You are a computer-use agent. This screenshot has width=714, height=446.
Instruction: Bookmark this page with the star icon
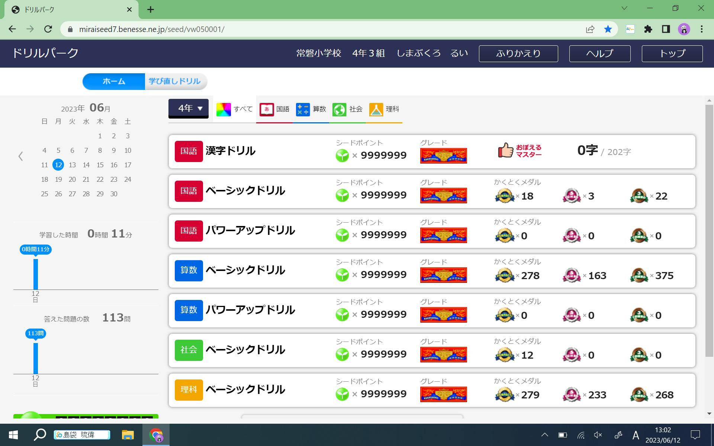[608, 29]
